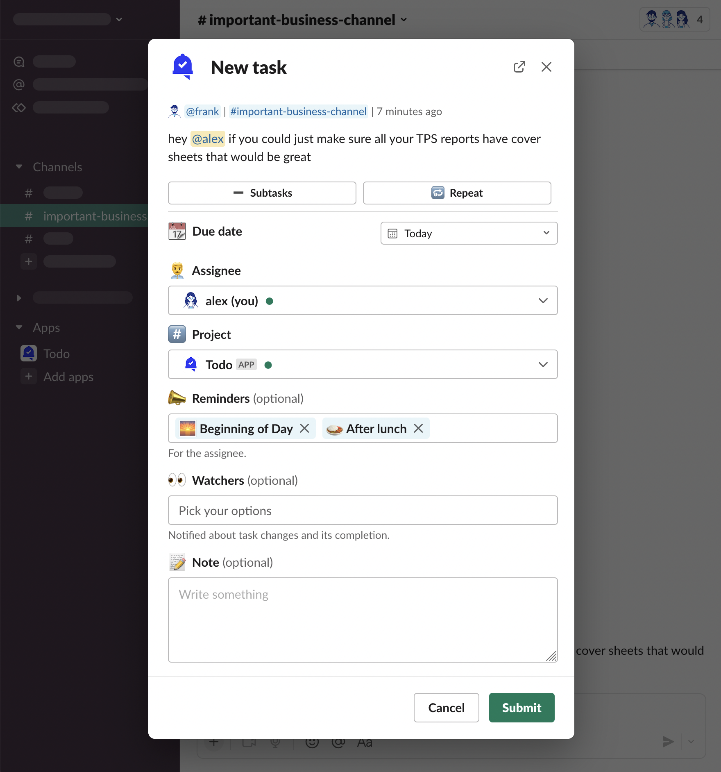The image size is (721, 772).
Task: Close the New task dialog
Action: [x=546, y=67]
